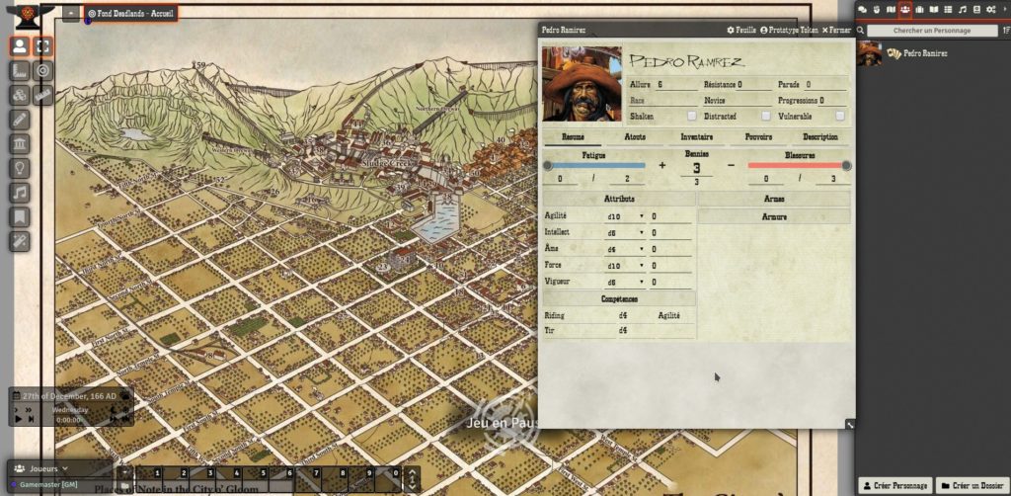
Task: Select the Measurement controls ruler-triangle tool
Action: tap(20, 71)
